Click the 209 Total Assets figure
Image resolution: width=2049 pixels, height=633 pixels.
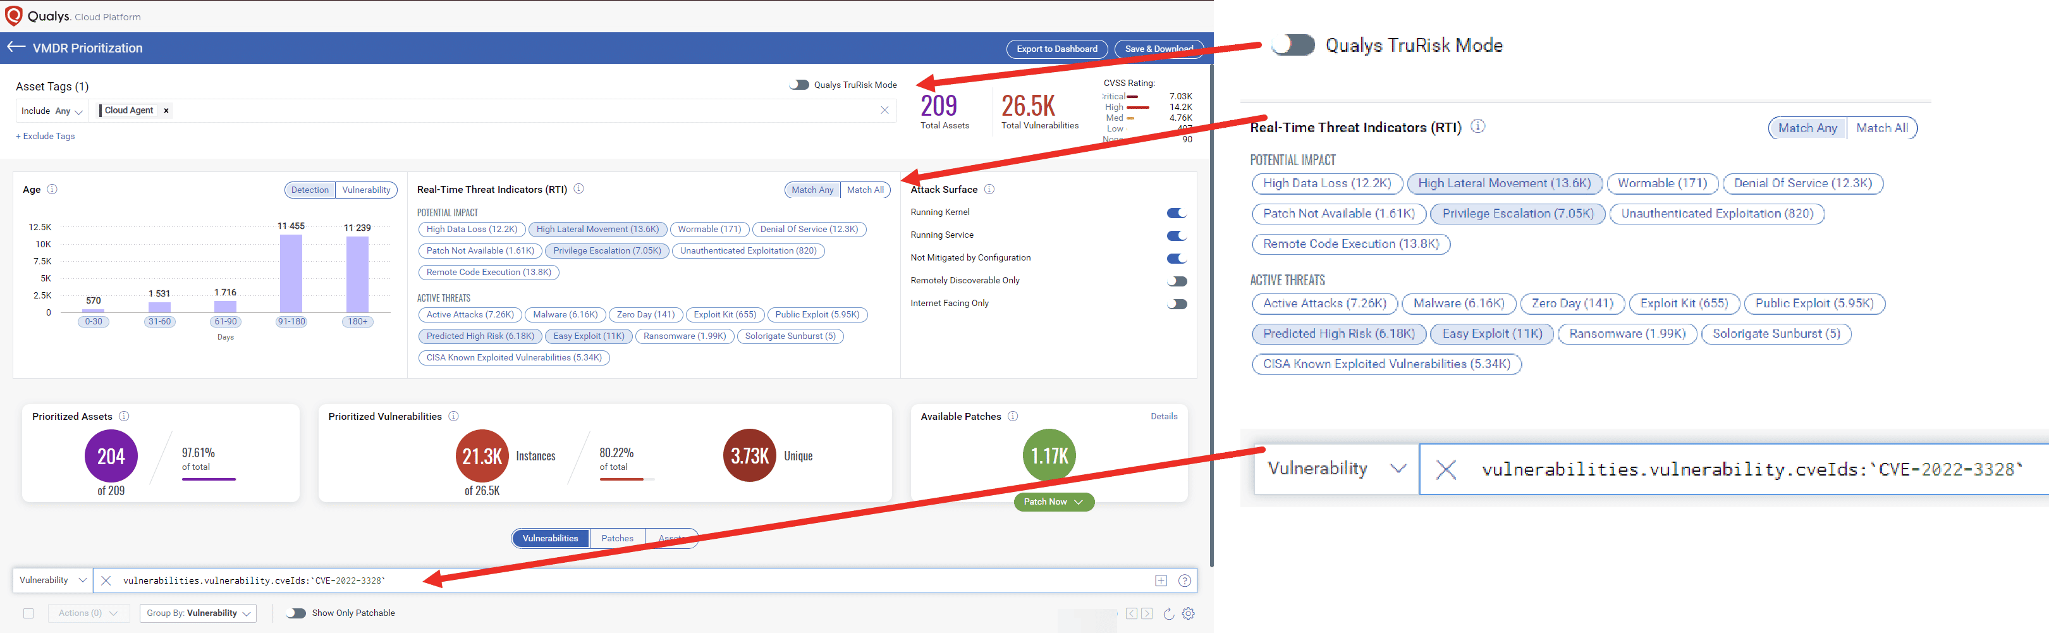[939, 106]
